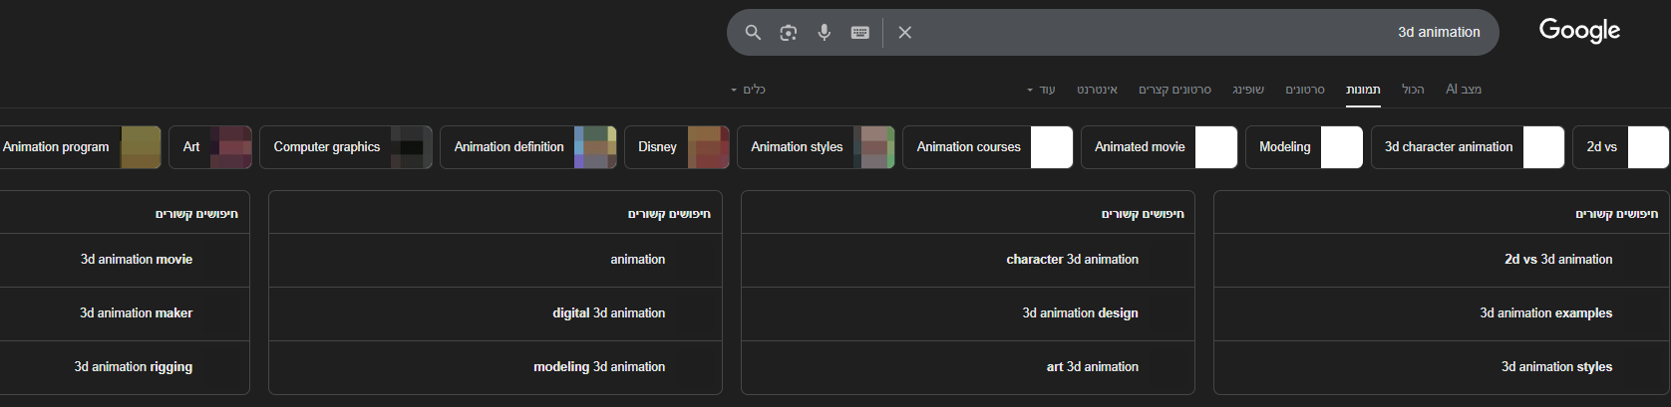The height and width of the screenshot is (407, 1671).
Task: Select the הכול all results tab
Action: click(1413, 90)
